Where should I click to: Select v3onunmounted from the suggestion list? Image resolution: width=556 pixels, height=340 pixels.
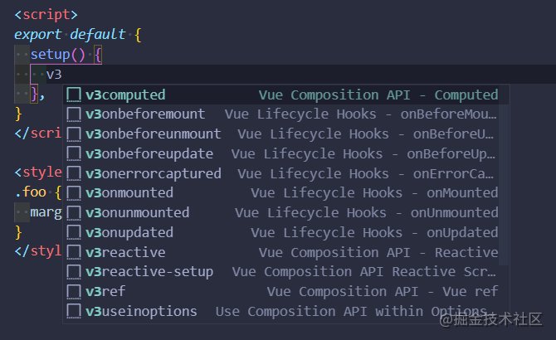138,213
